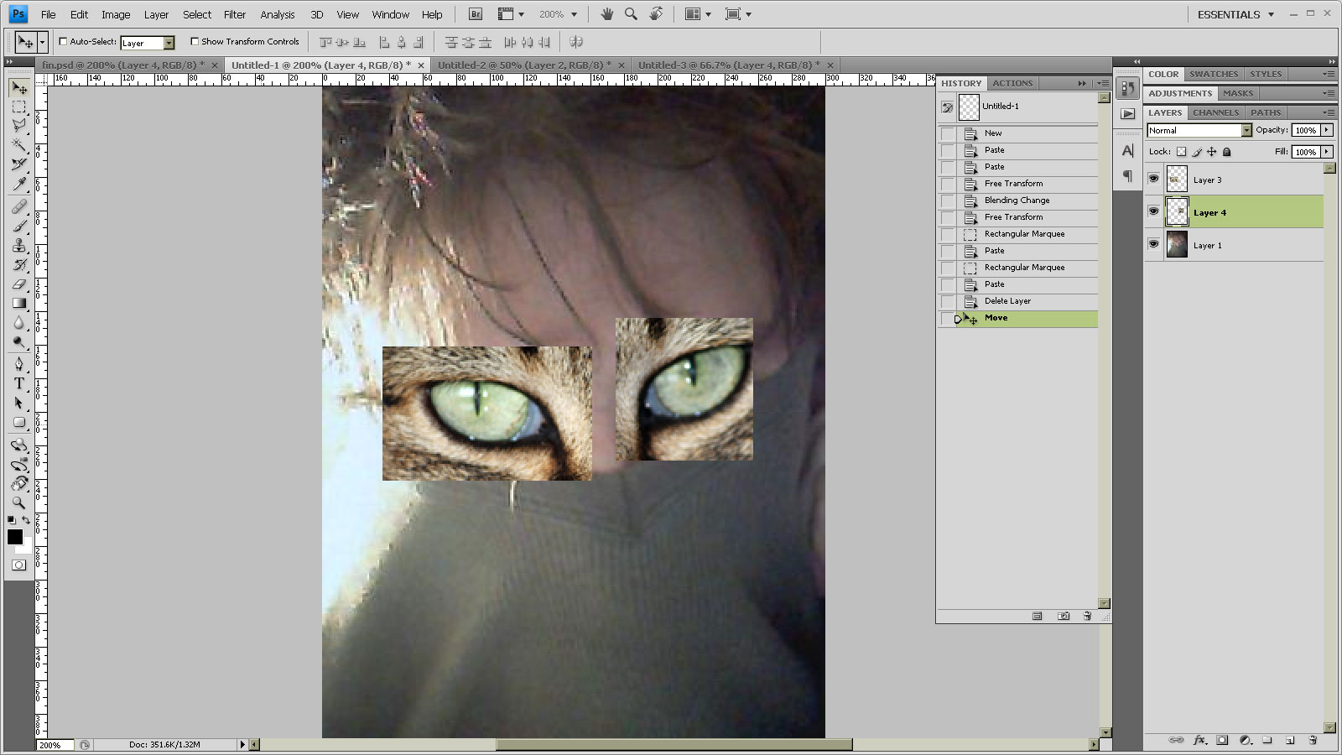
Task: Toggle lock all padlock icon
Action: [1227, 152]
